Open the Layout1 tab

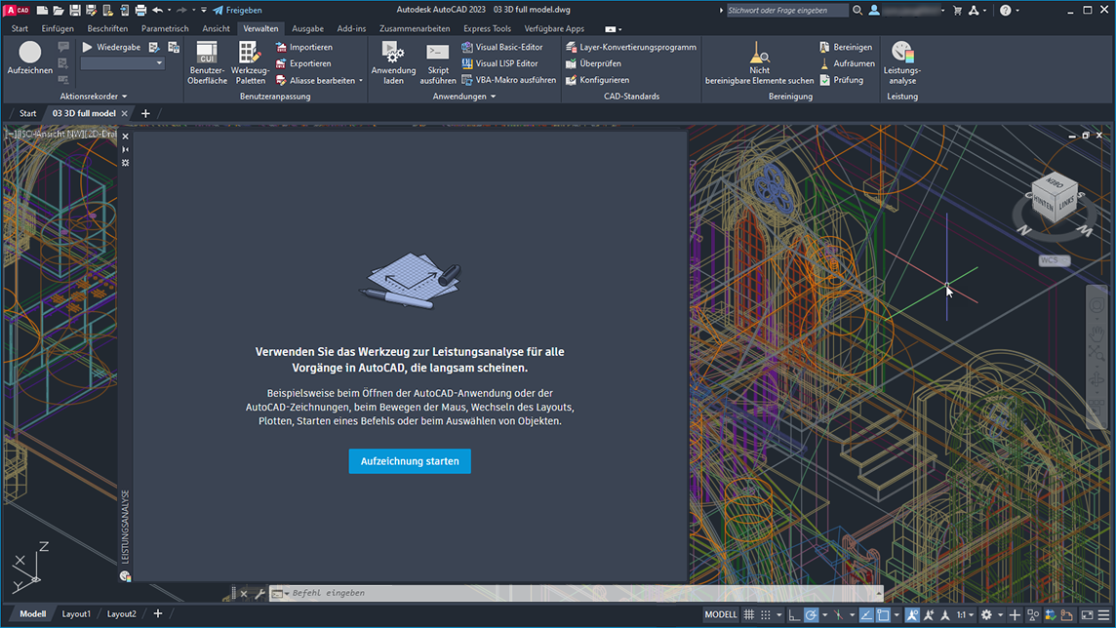pos(75,613)
